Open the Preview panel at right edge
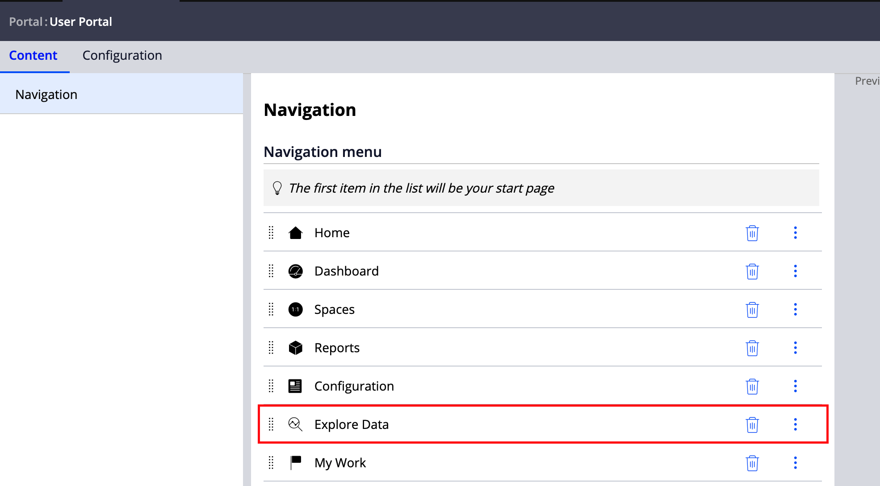Screen dimensions: 880x486 (x=867, y=81)
